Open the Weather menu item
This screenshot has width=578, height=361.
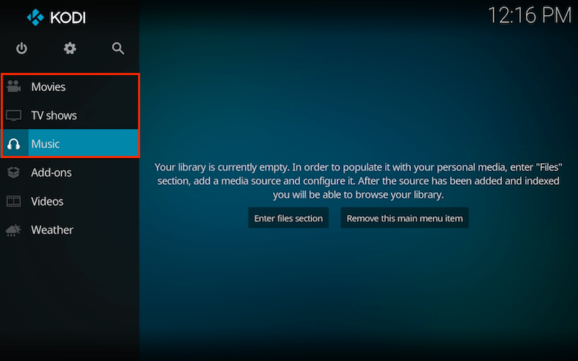(70, 230)
